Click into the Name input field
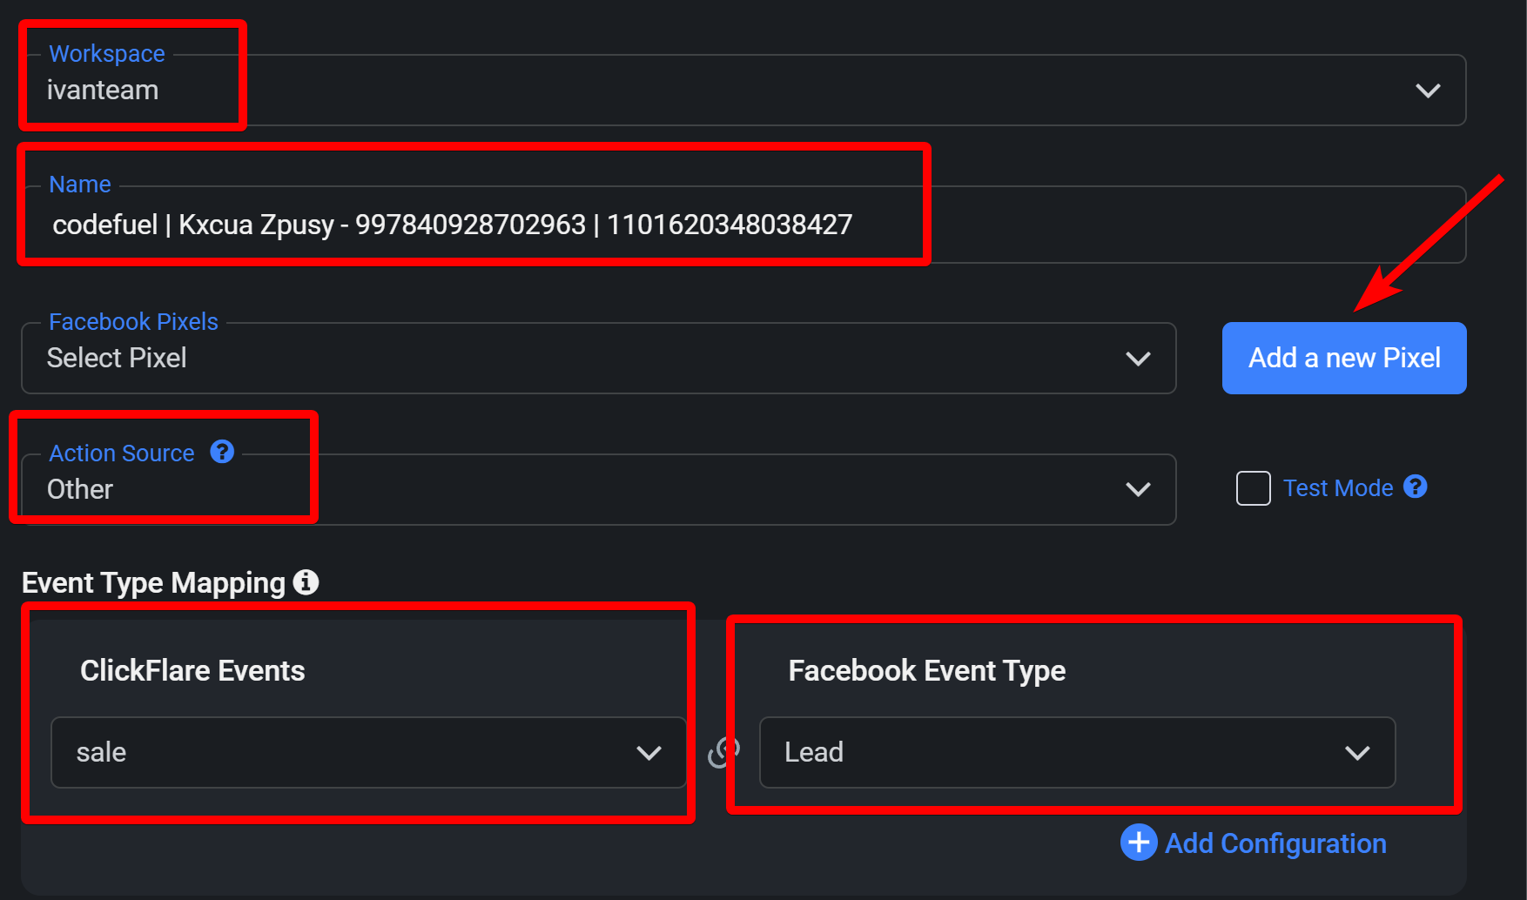 pos(744,225)
